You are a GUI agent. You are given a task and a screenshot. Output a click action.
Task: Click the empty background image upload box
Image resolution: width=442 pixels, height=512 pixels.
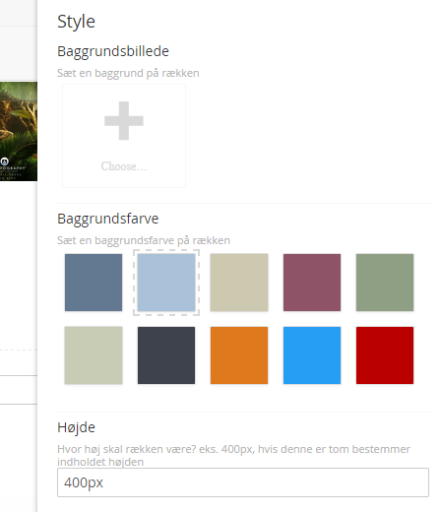tap(124, 136)
